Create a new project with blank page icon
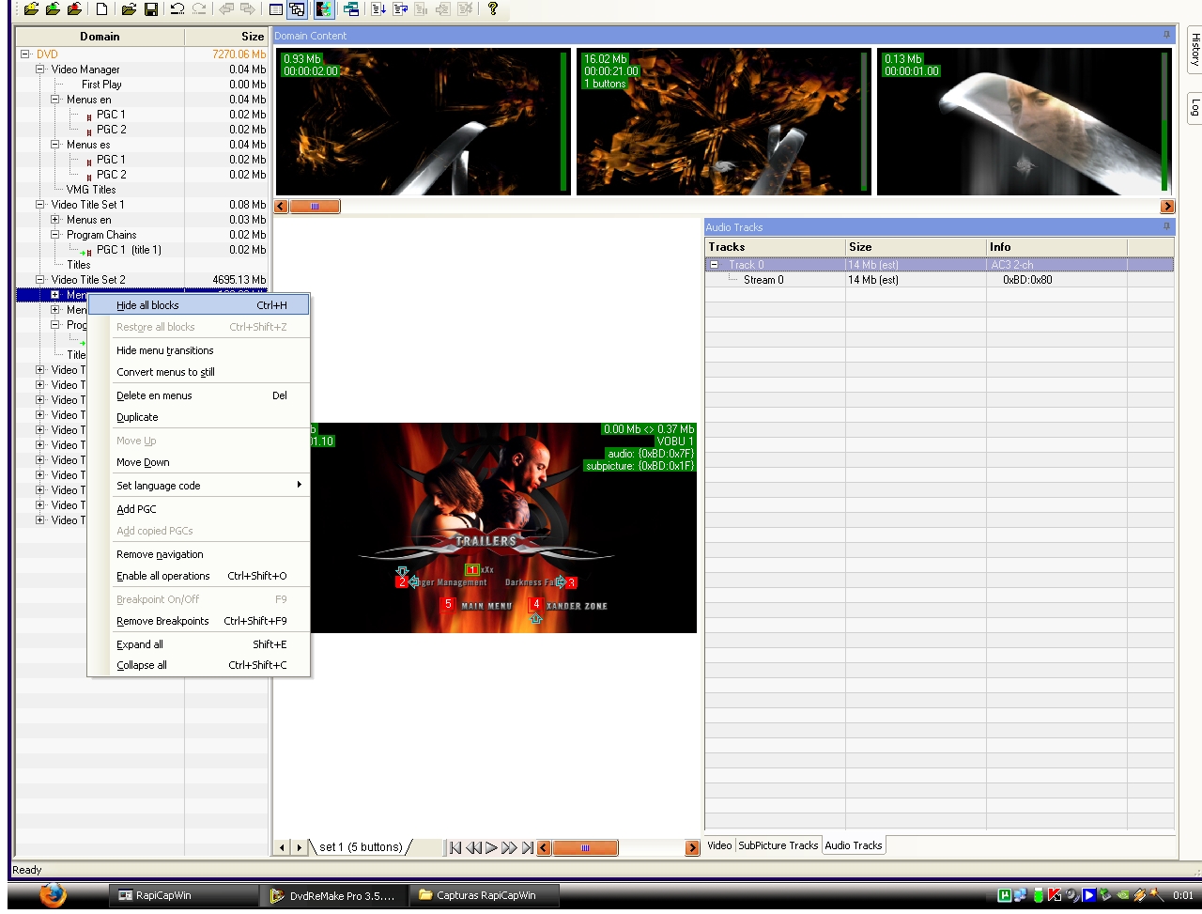The width and height of the screenshot is (1202, 914). (101, 8)
